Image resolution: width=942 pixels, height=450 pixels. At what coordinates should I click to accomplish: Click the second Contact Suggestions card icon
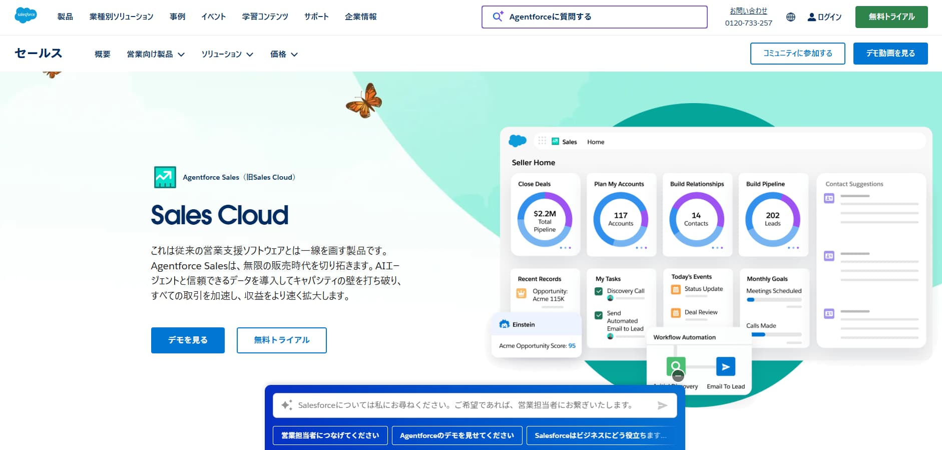pos(829,256)
